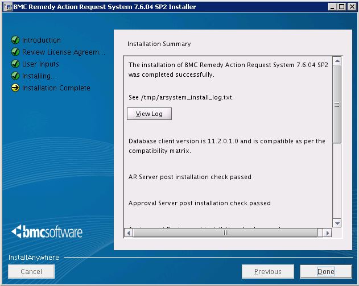Select the Review License Agreem... step label
The height and width of the screenshot is (286, 359).
click(64, 52)
